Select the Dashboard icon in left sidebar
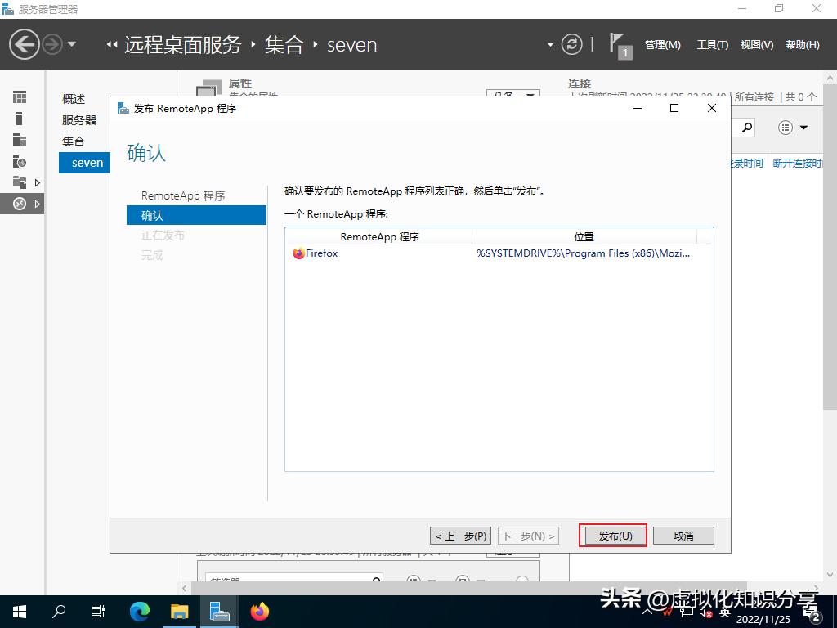The width and height of the screenshot is (837, 628). click(20, 97)
